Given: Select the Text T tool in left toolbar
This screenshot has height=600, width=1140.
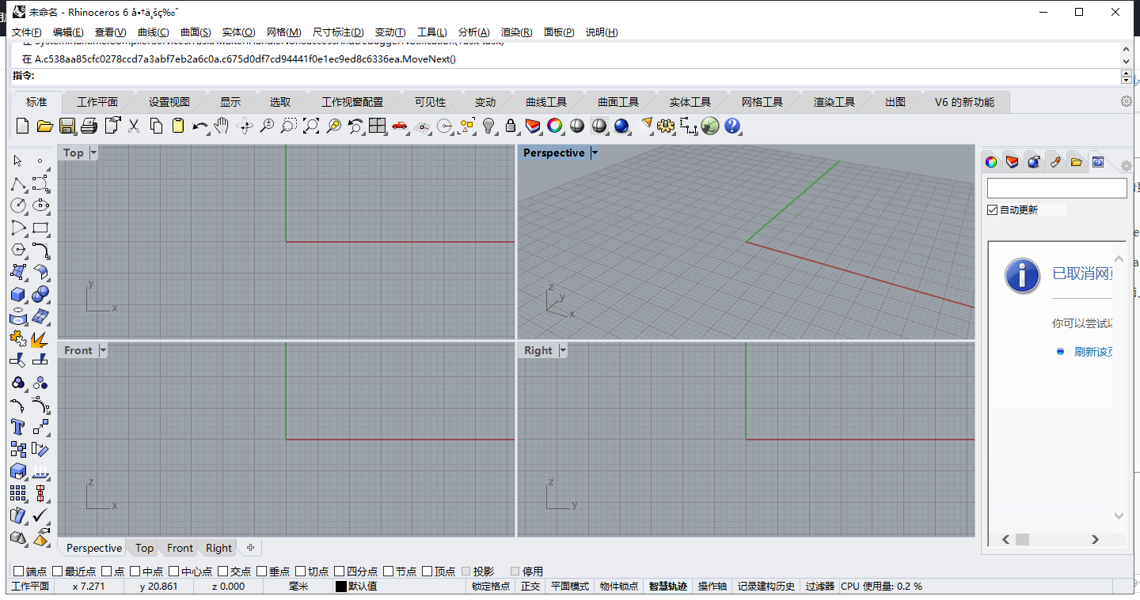Looking at the screenshot, I should (x=18, y=427).
